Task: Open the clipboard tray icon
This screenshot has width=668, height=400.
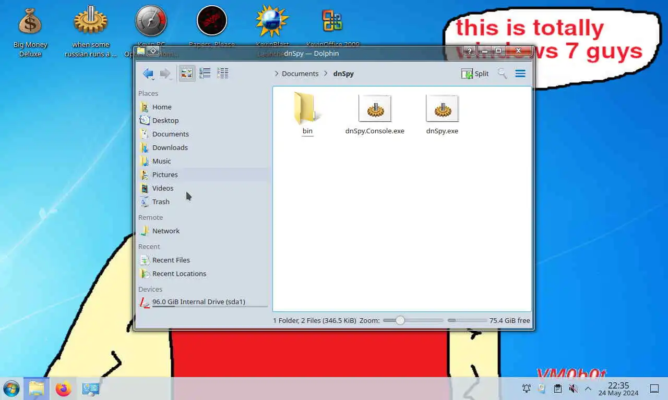Action: (x=558, y=389)
